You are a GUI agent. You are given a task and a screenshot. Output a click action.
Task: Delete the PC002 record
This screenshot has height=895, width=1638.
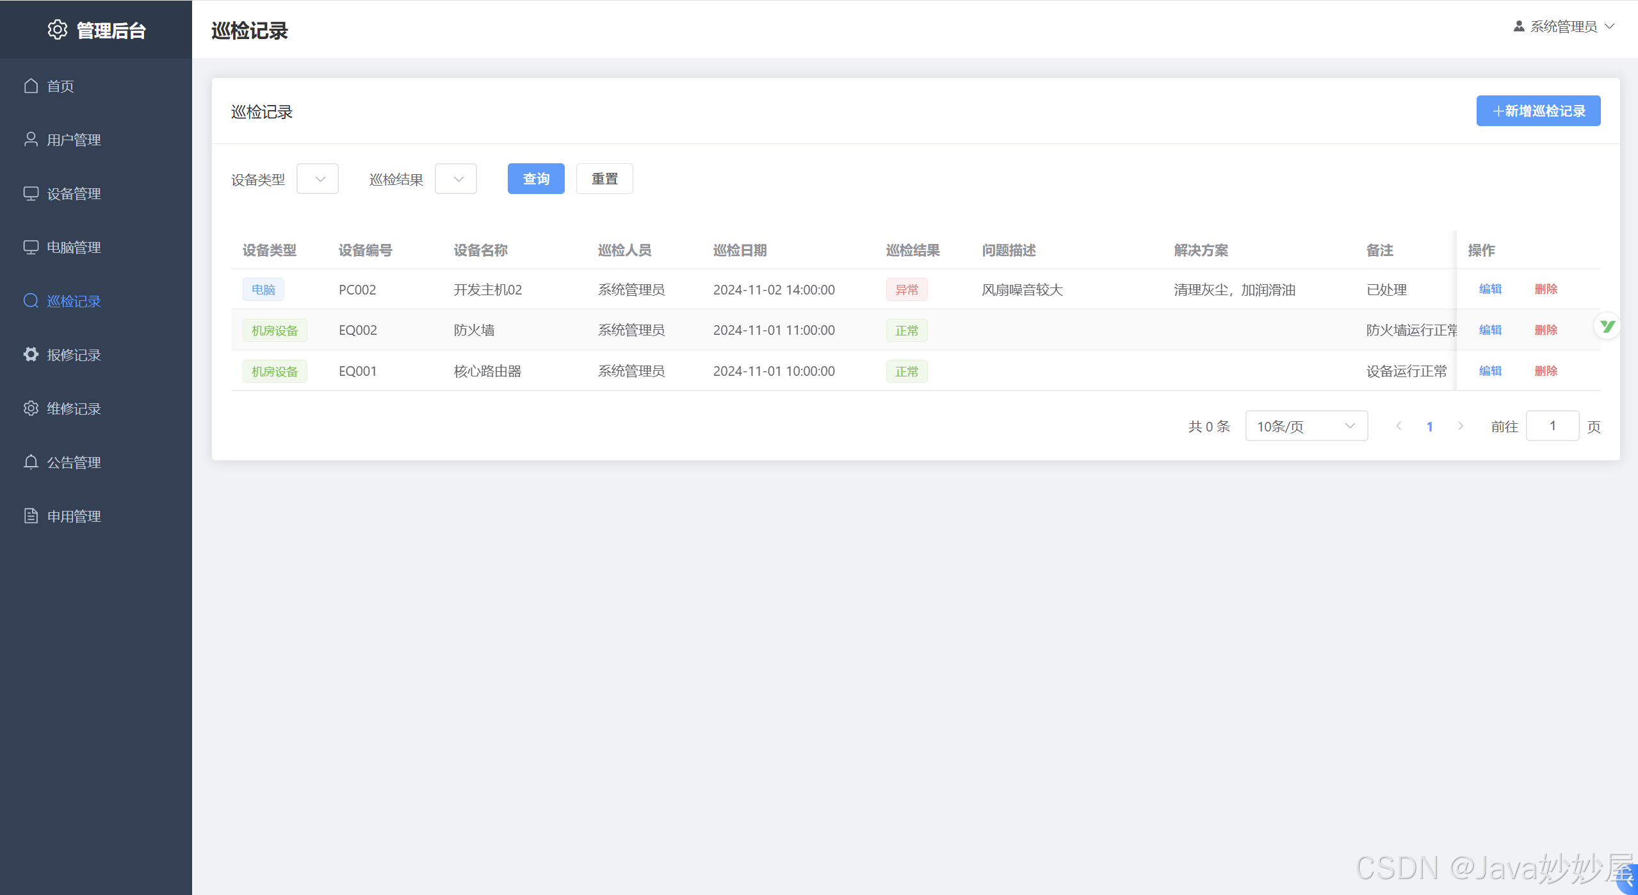tap(1546, 289)
